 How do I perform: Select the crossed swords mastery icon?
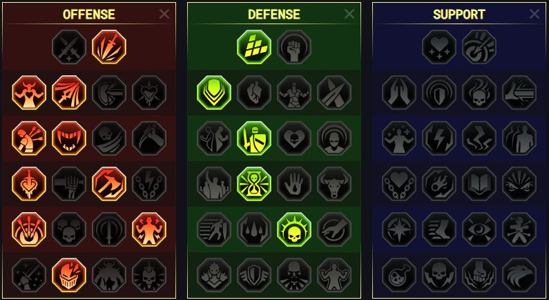[x=69, y=47]
